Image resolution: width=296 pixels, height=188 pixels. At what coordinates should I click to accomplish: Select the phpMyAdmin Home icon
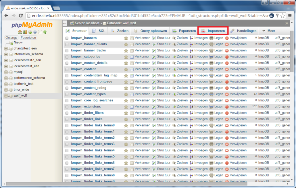click(20, 32)
